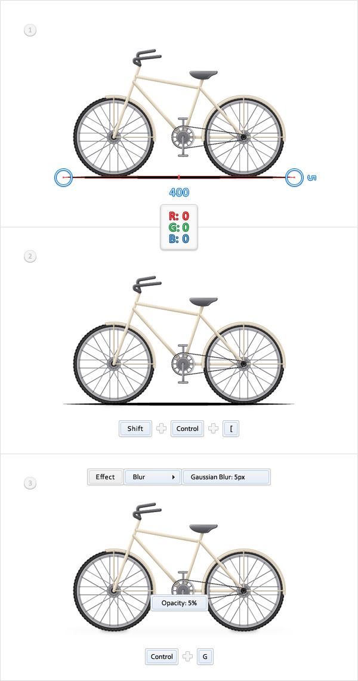358x681 pixels.
Task: Click the G key button
Action: click(x=205, y=657)
